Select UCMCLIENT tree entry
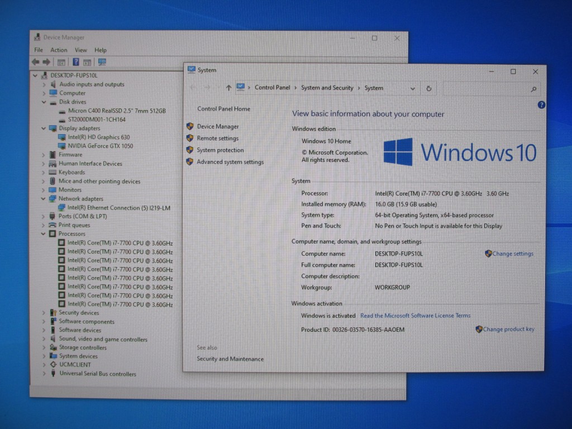The height and width of the screenshot is (429, 572). point(75,364)
